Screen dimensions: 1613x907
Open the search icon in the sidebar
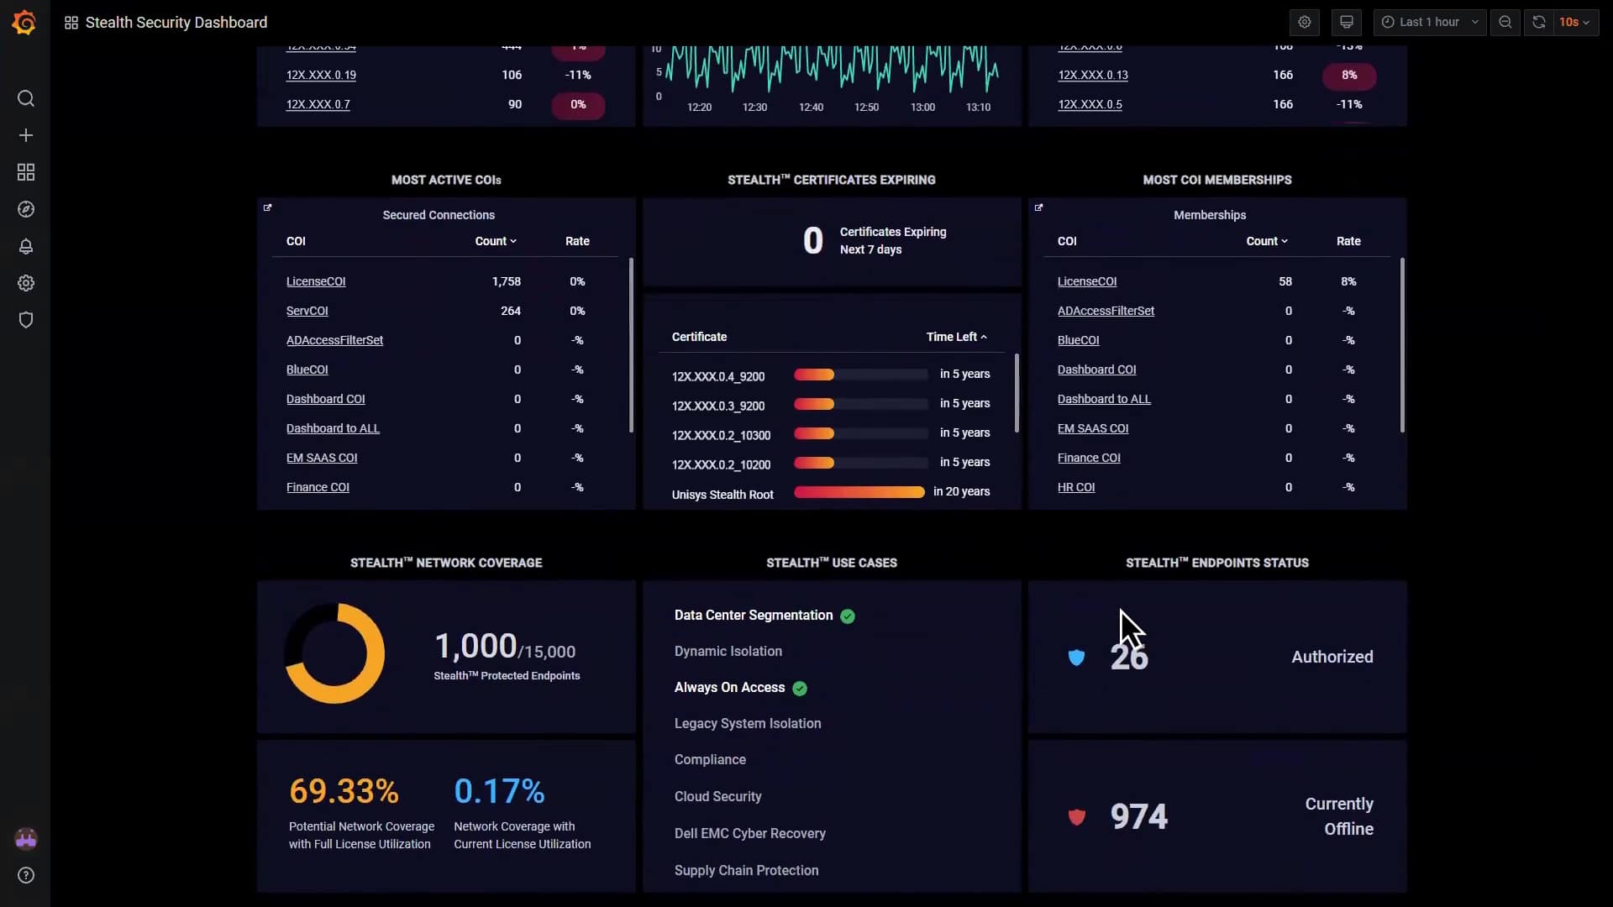pos(26,99)
